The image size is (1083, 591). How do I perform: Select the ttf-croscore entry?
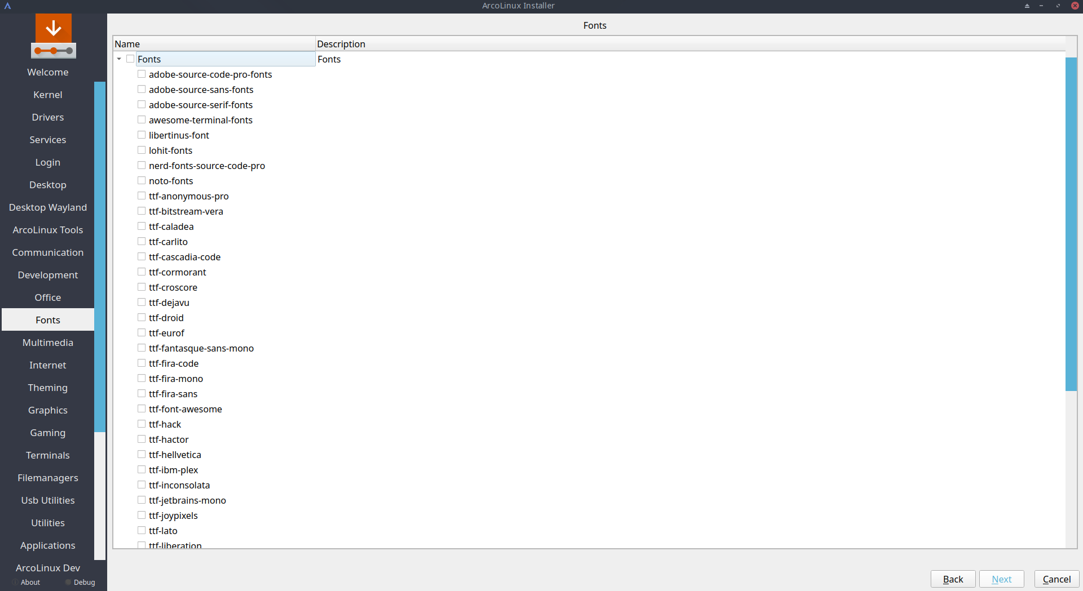173,287
